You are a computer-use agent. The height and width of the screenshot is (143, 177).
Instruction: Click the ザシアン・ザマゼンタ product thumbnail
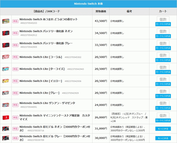pos(6,105)
